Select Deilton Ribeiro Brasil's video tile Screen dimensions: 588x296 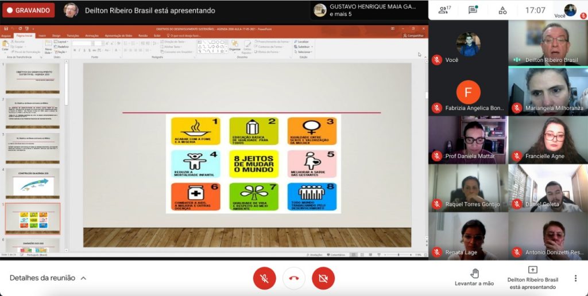[x=548, y=44]
